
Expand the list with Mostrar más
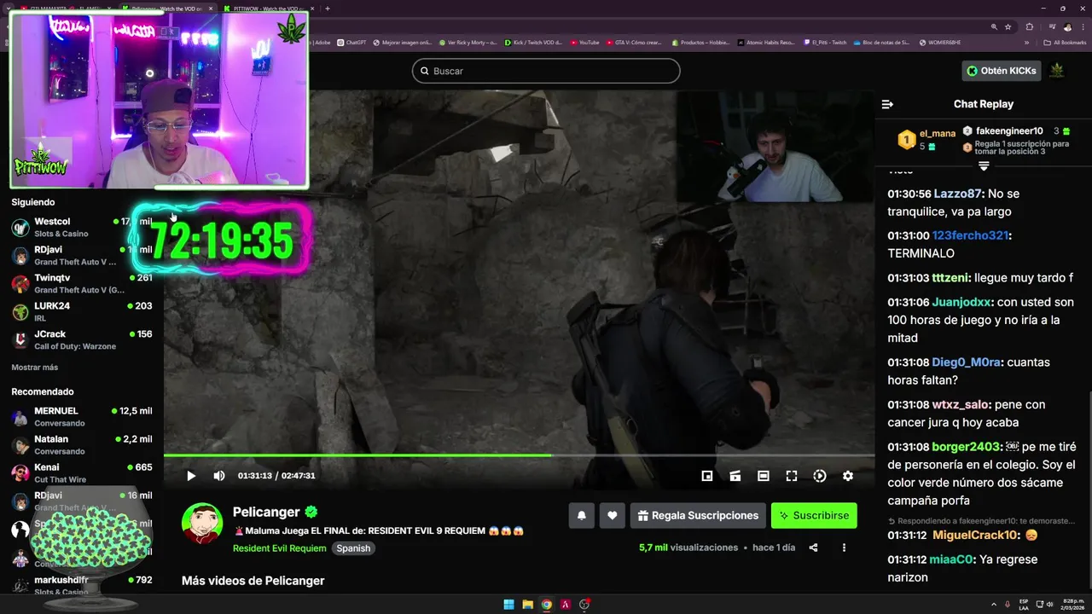(x=35, y=368)
